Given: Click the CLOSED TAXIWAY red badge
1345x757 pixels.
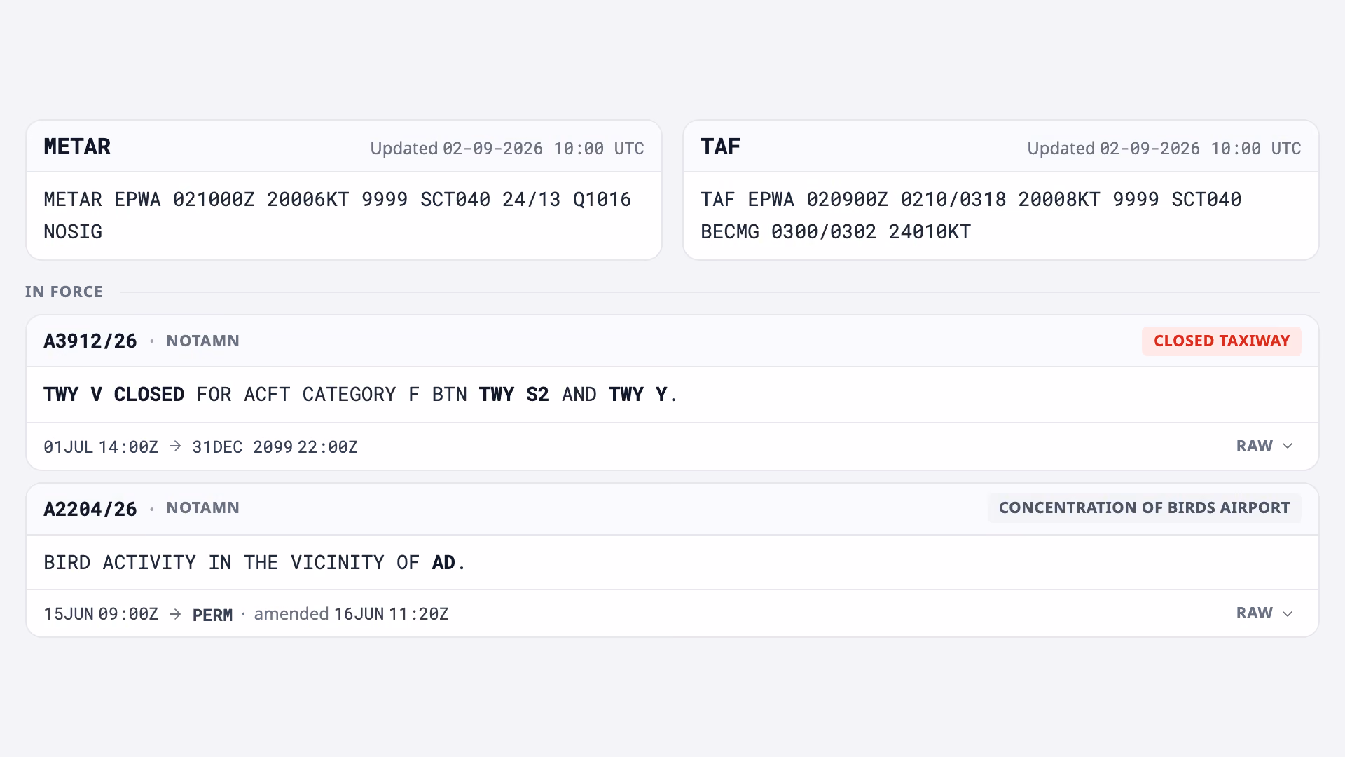Looking at the screenshot, I should click(x=1222, y=341).
